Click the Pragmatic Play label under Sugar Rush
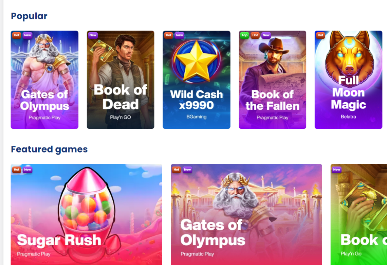 [x=34, y=254]
